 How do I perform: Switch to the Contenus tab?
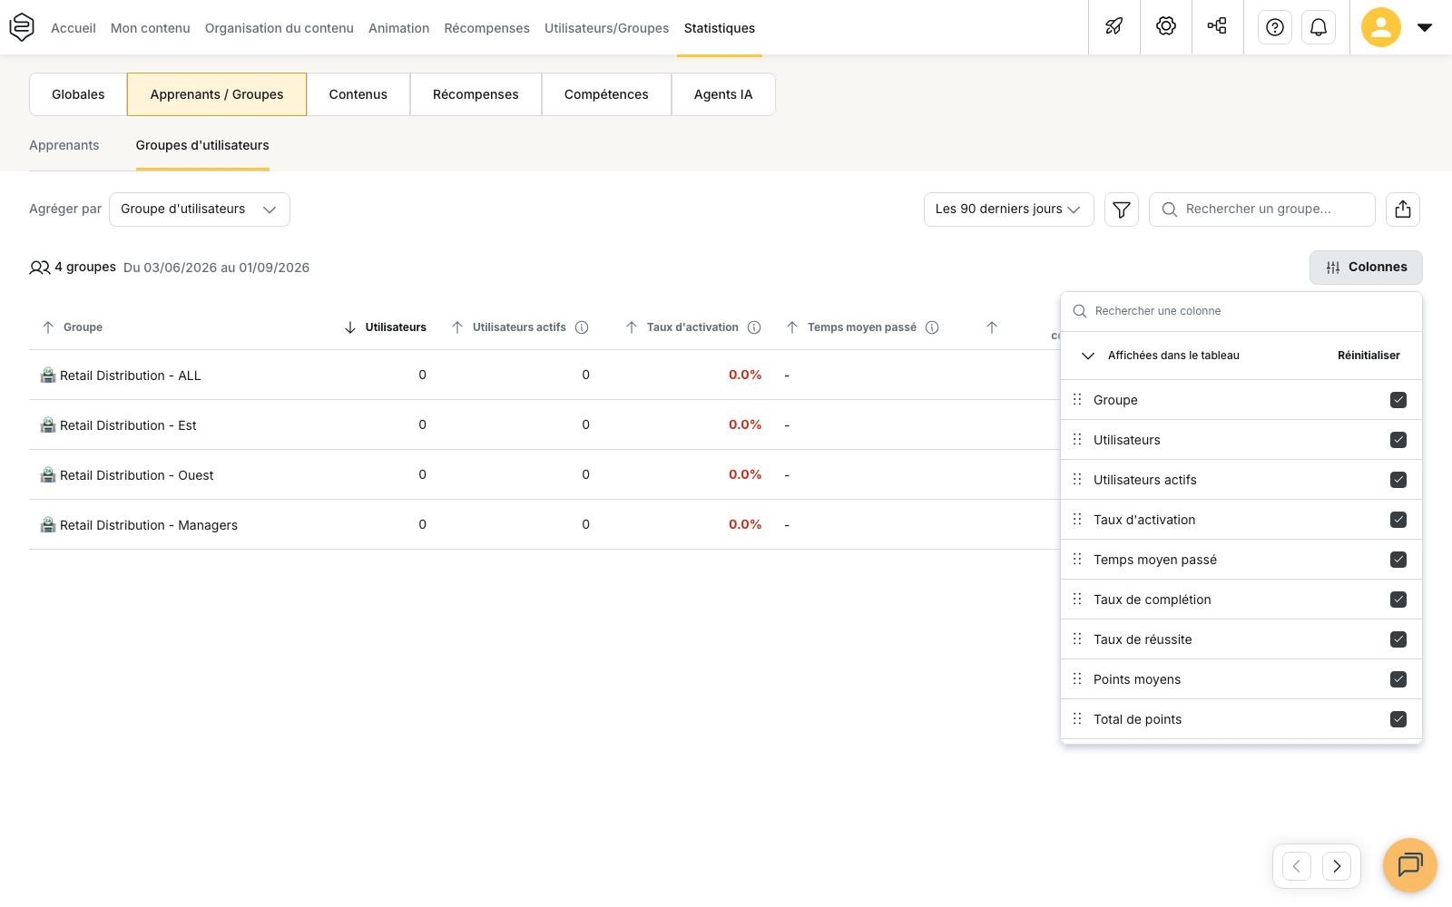(358, 94)
